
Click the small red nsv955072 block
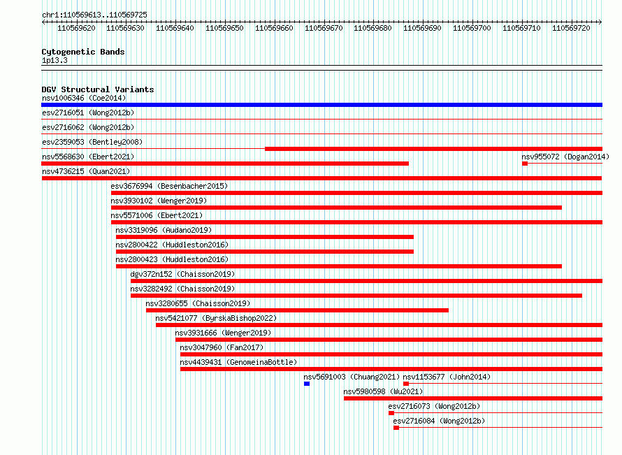[525, 164]
